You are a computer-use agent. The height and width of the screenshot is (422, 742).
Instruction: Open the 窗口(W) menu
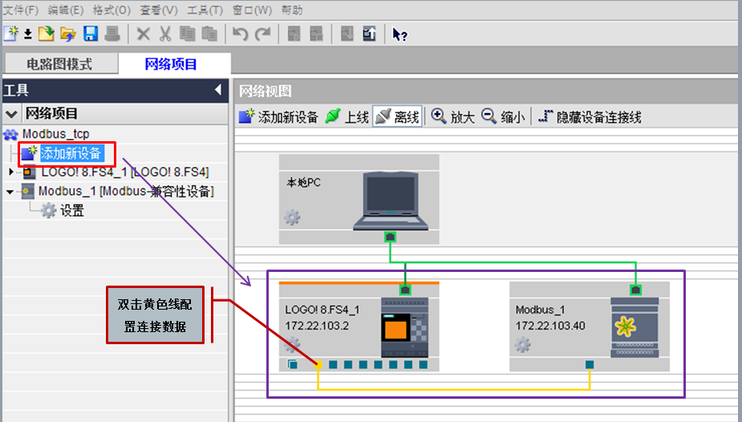252,10
